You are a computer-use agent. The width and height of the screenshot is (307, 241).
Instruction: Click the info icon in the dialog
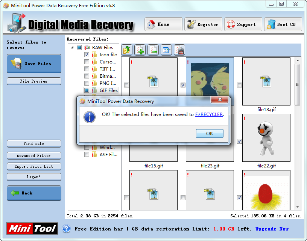(x=90, y=117)
